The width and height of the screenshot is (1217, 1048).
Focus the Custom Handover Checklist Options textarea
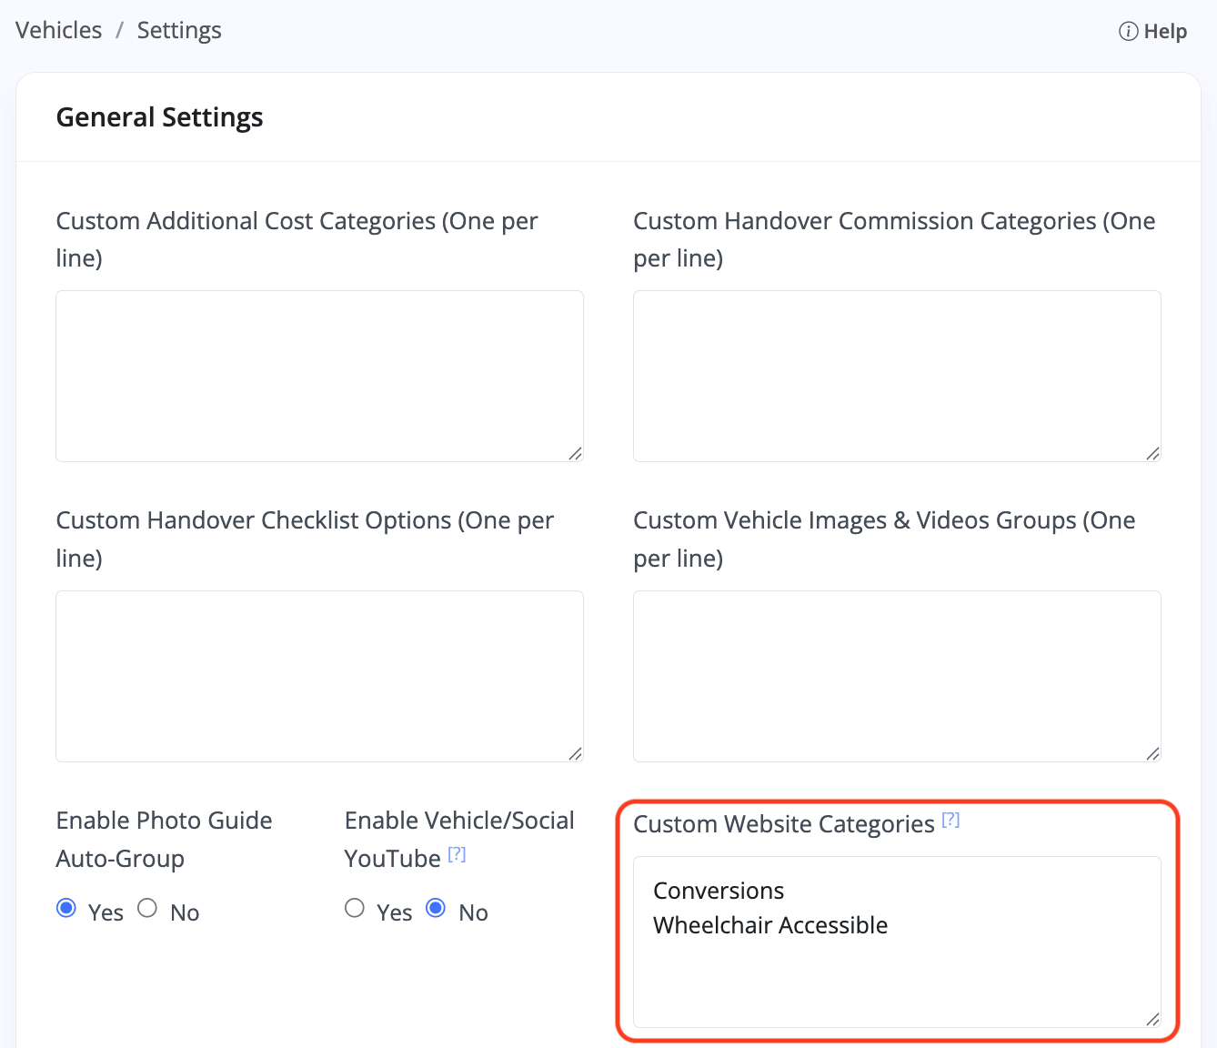[x=319, y=676]
